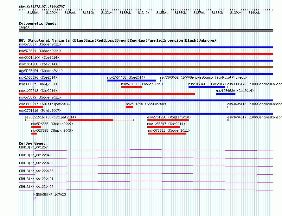This screenshot has width=282, height=216.
Task: Open variant dgv5253n54 (Cooper2011)
Action: 146,74
